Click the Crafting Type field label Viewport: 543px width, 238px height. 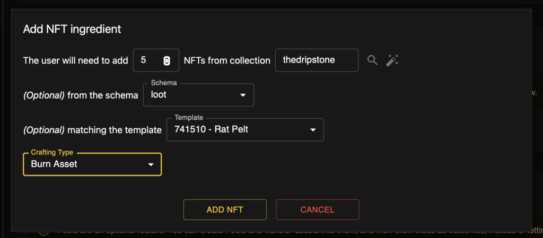[52, 153]
